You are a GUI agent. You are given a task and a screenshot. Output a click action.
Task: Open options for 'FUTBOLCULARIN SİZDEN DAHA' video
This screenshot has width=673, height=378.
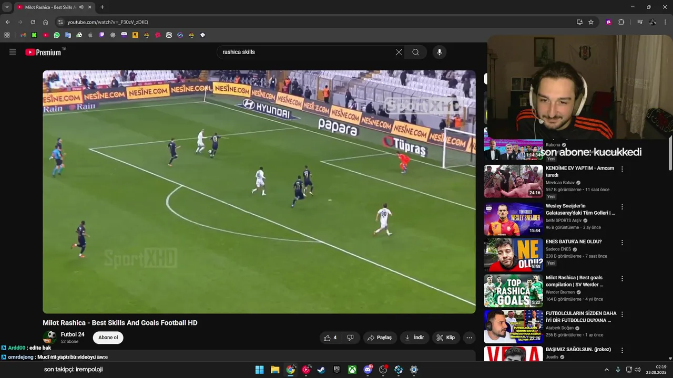click(x=622, y=314)
